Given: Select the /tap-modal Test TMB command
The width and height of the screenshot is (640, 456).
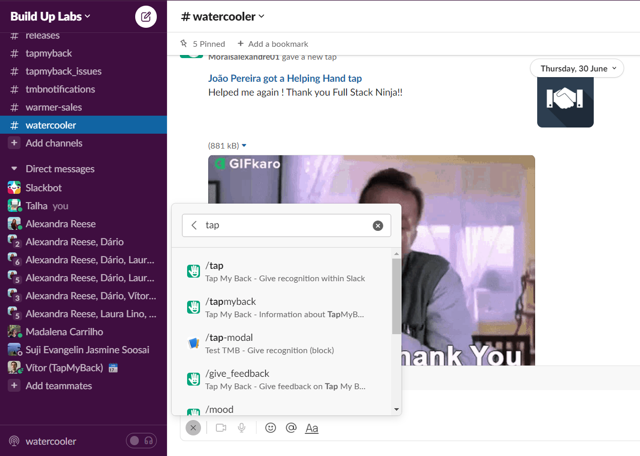Looking at the screenshot, I should click(x=281, y=343).
